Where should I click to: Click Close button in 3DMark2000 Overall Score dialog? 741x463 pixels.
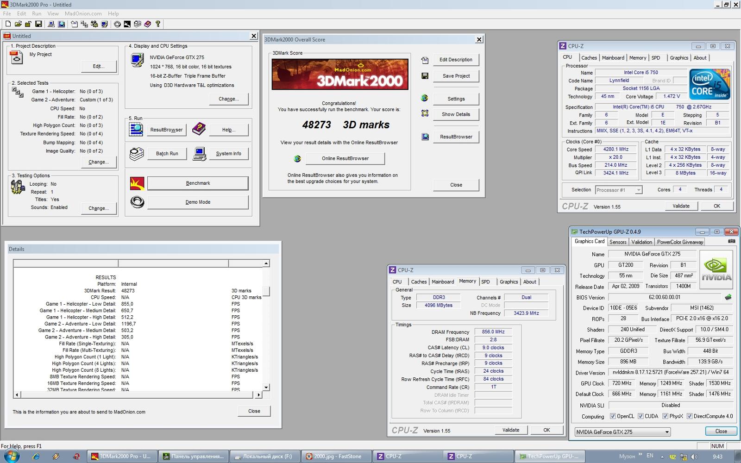[x=456, y=185]
